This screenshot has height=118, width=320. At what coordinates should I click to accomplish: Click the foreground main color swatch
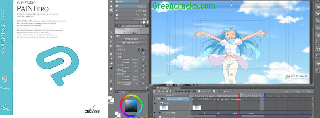[110, 97]
